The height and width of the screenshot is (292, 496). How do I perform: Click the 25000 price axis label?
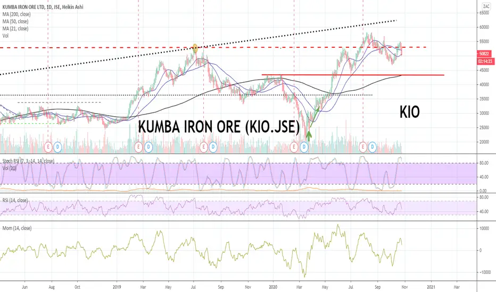pyautogui.click(x=484, y=127)
